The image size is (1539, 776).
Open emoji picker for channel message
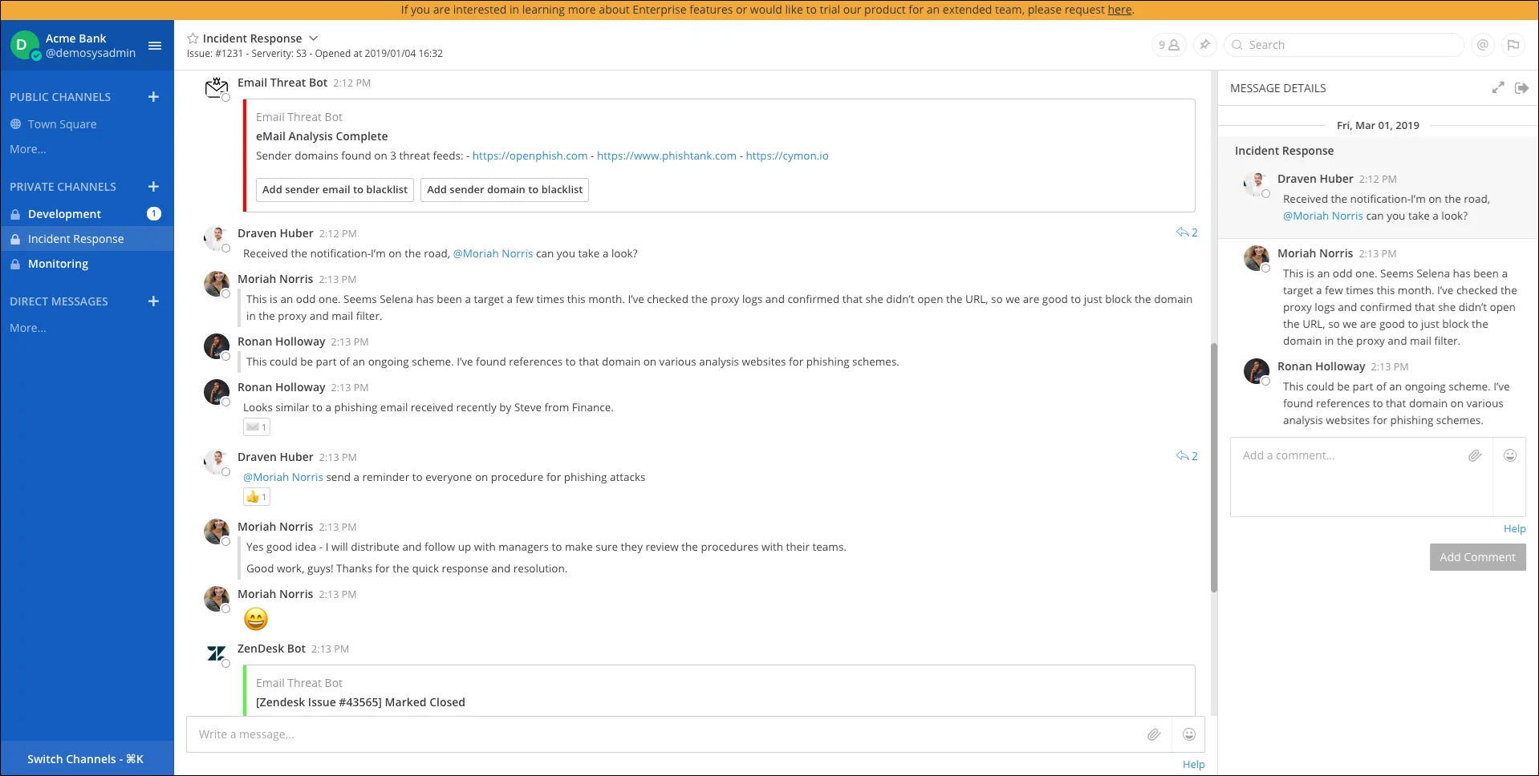click(1189, 734)
